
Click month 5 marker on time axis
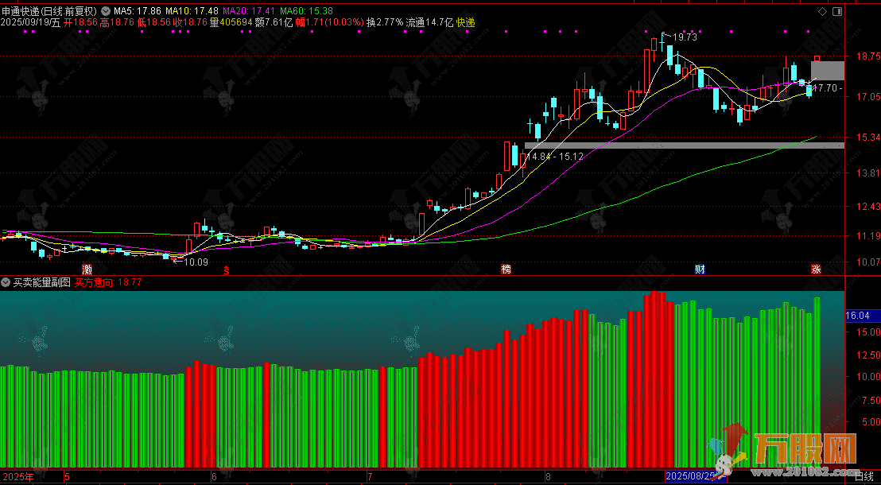point(67,477)
